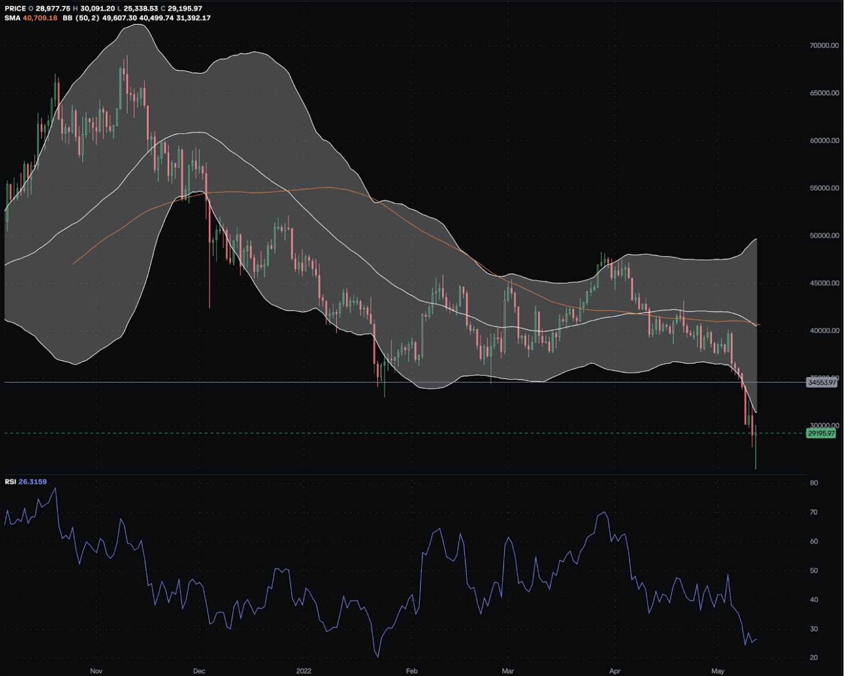Click the green 29195.97 current price tag

point(821,433)
